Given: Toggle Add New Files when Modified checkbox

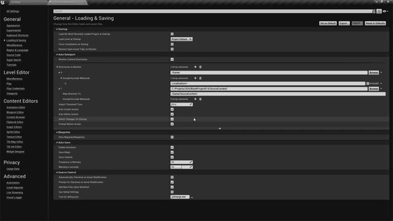Looking at the screenshot, I should pos(172,187).
